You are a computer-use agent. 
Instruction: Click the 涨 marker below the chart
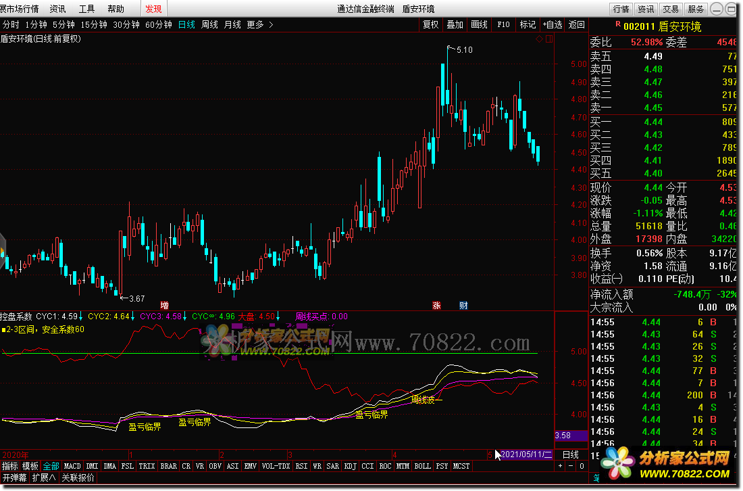point(436,305)
